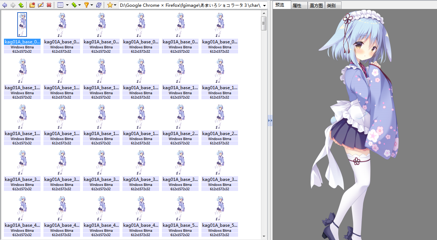437x240 pixels.
Task: Click the thumbnail view mode grid icon
Action: click(x=60, y=5)
